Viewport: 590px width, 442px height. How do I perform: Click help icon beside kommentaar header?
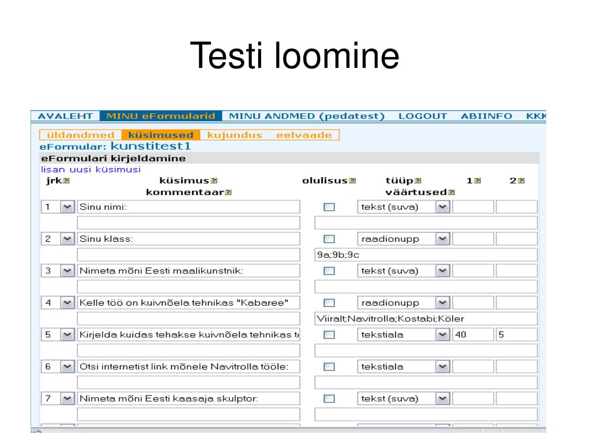point(228,192)
